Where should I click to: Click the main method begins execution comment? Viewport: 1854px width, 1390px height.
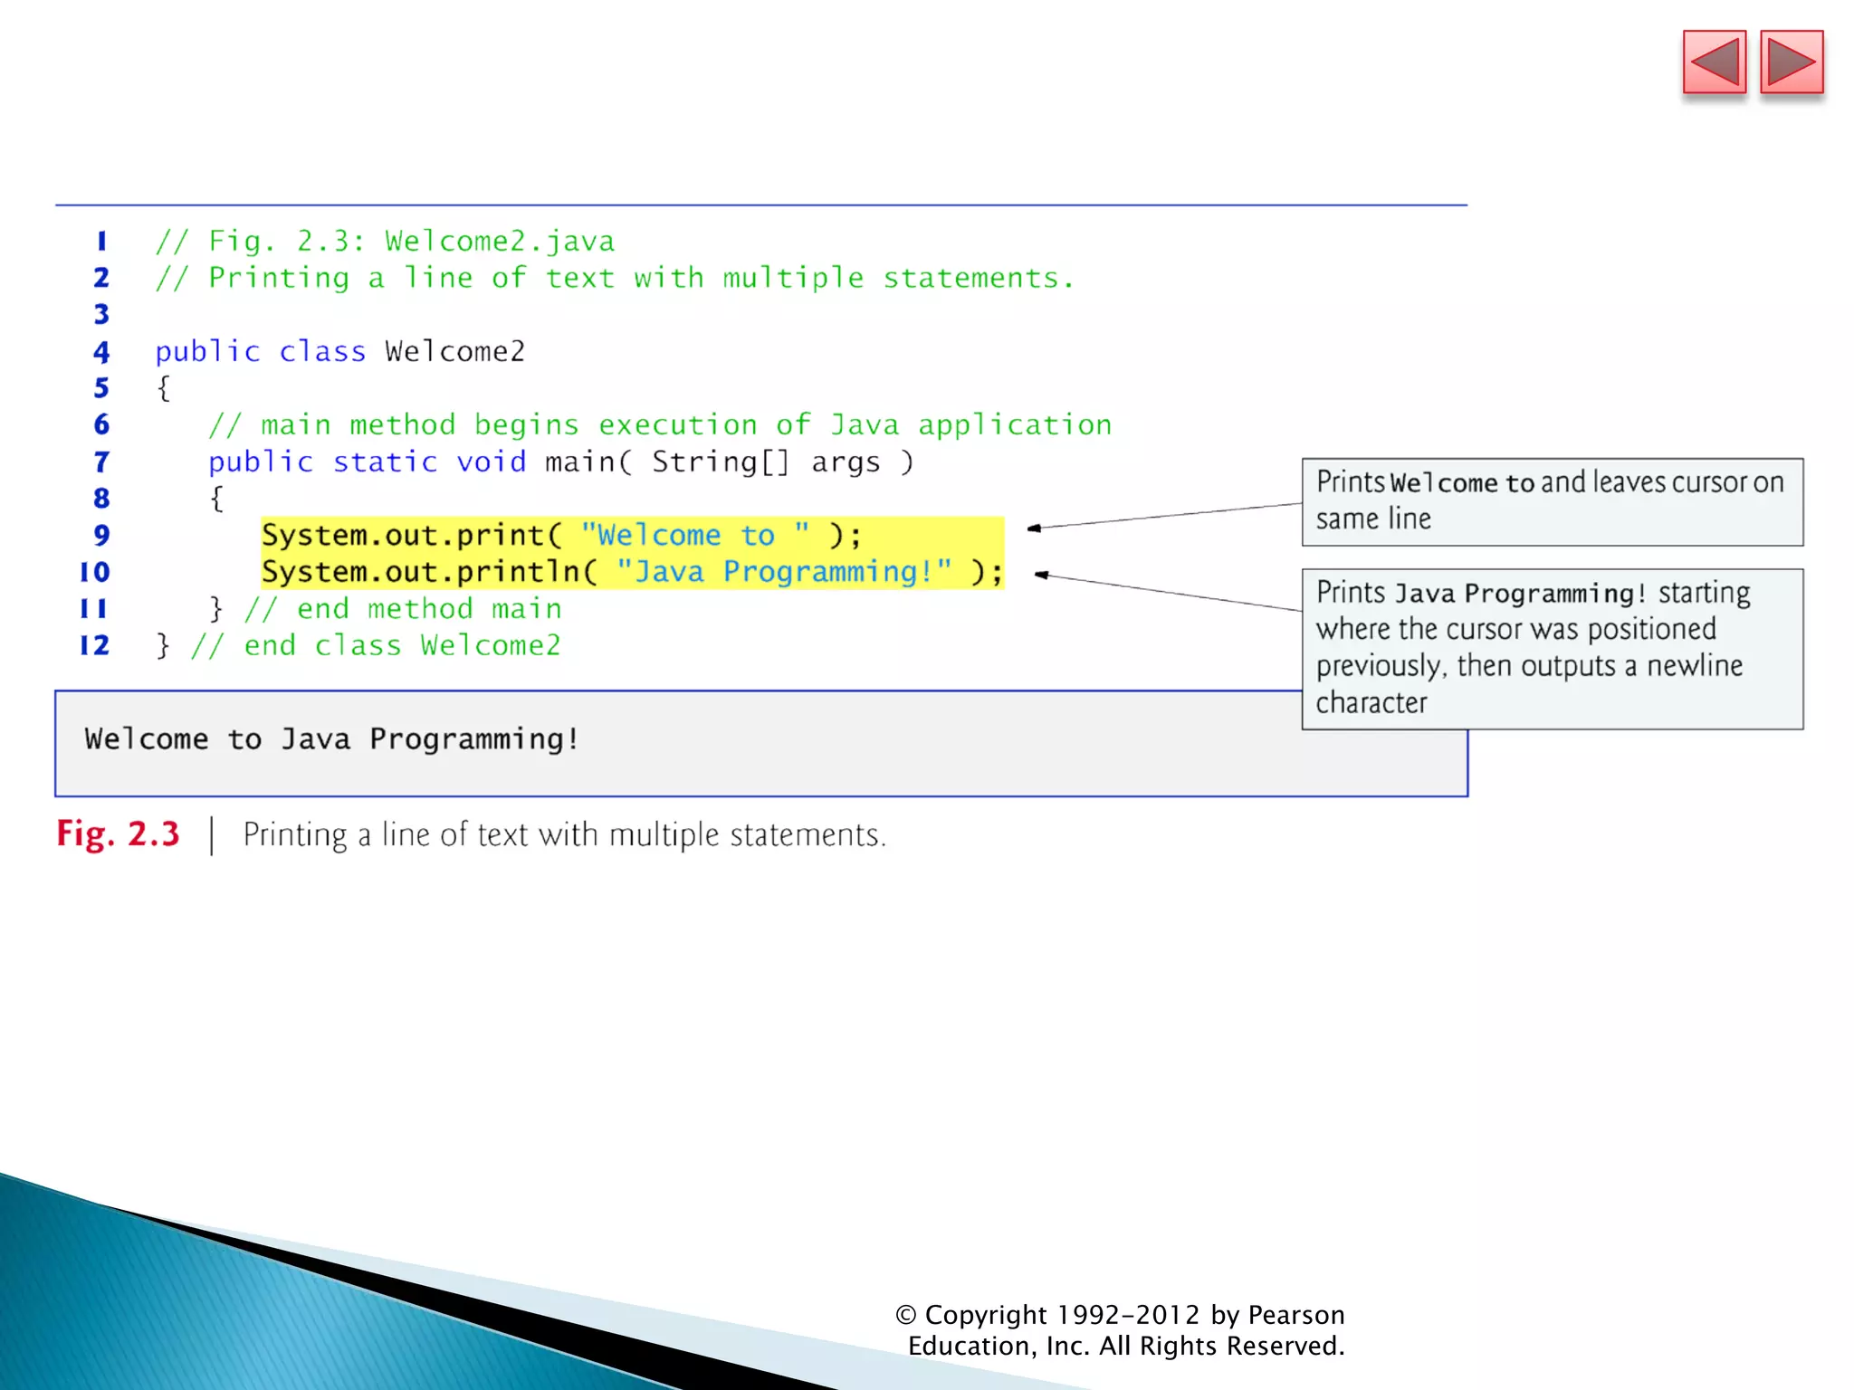pos(659,425)
